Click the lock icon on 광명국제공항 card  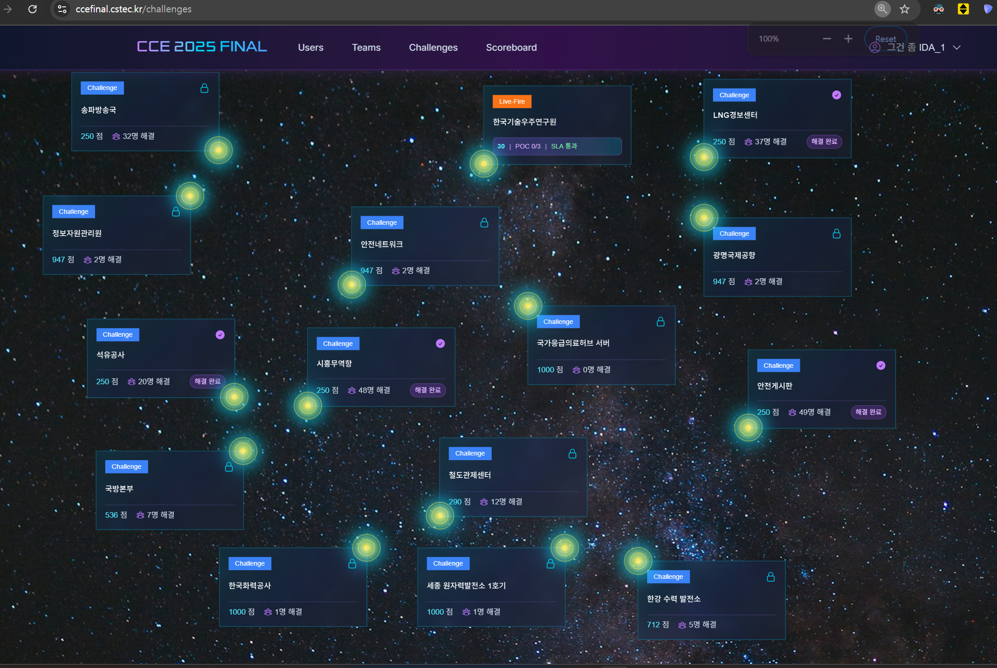click(836, 233)
